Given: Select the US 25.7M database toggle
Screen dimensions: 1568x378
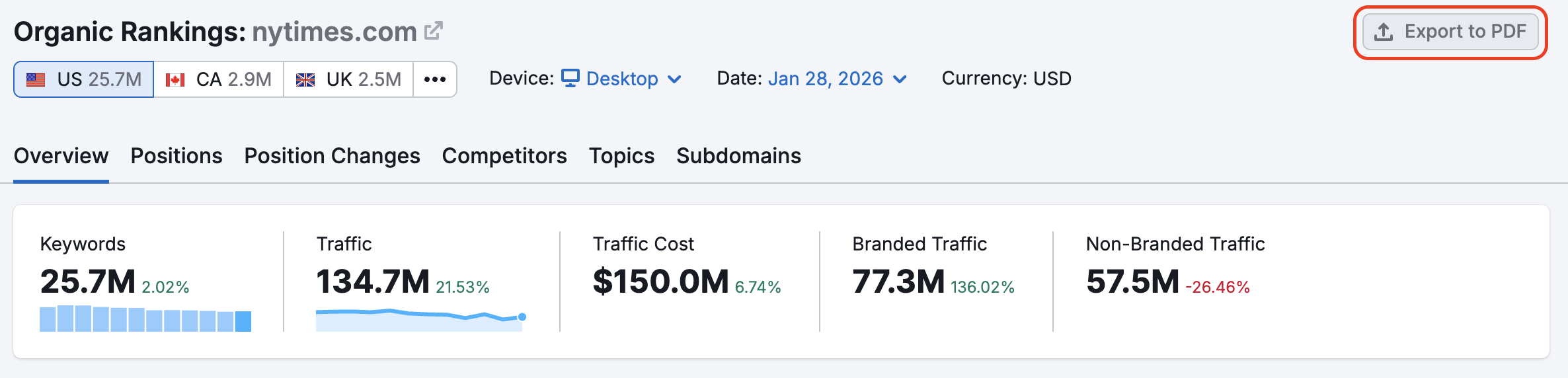Looking at the screenshot, I should click(x=84, y=79).
